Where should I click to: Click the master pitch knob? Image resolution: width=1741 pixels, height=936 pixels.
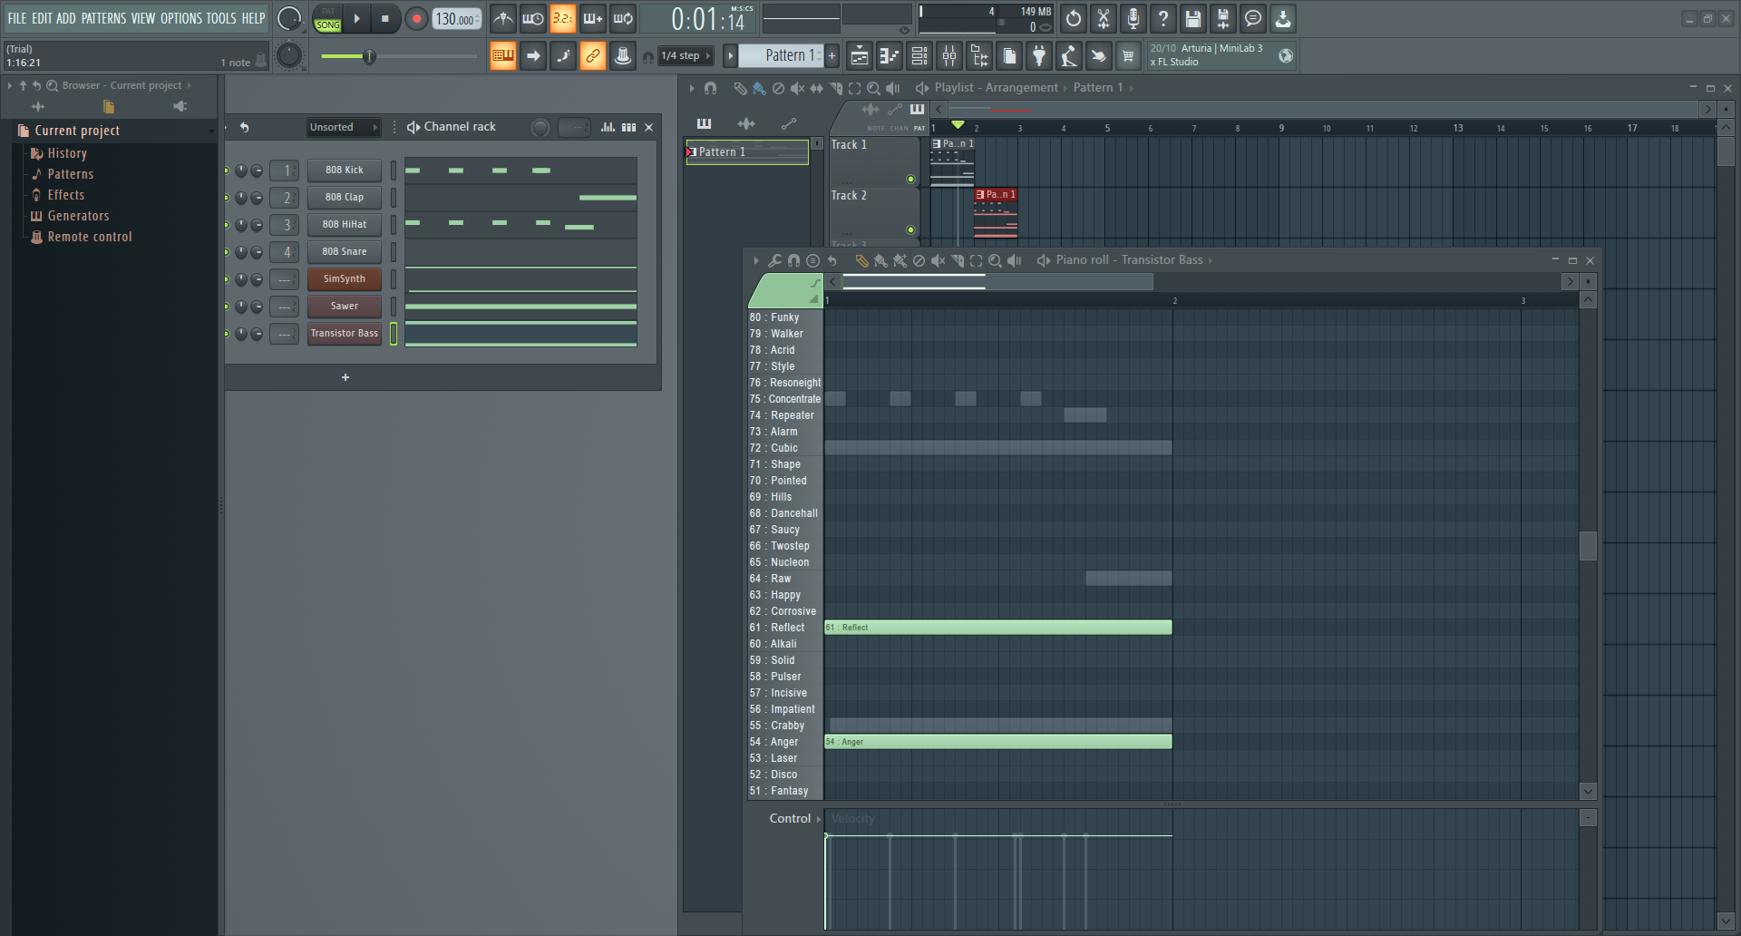(x=289, y=55)
